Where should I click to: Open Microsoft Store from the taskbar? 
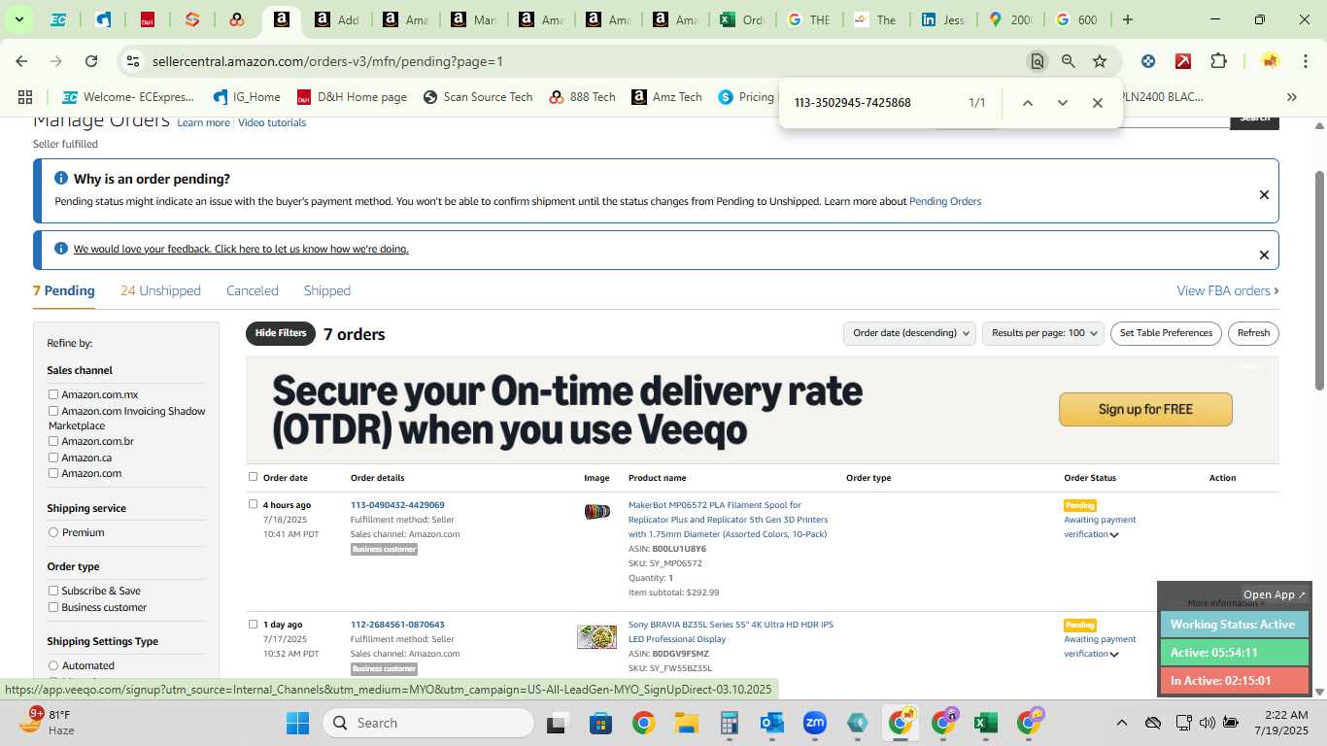[x=600, y=723]
